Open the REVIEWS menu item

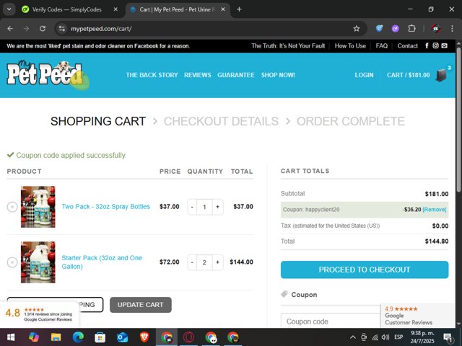point(197,75)
